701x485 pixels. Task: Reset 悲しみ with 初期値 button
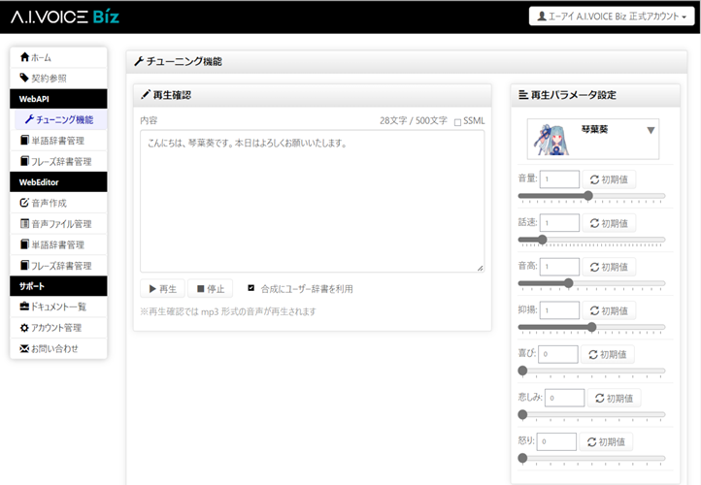tap(615, 398)
